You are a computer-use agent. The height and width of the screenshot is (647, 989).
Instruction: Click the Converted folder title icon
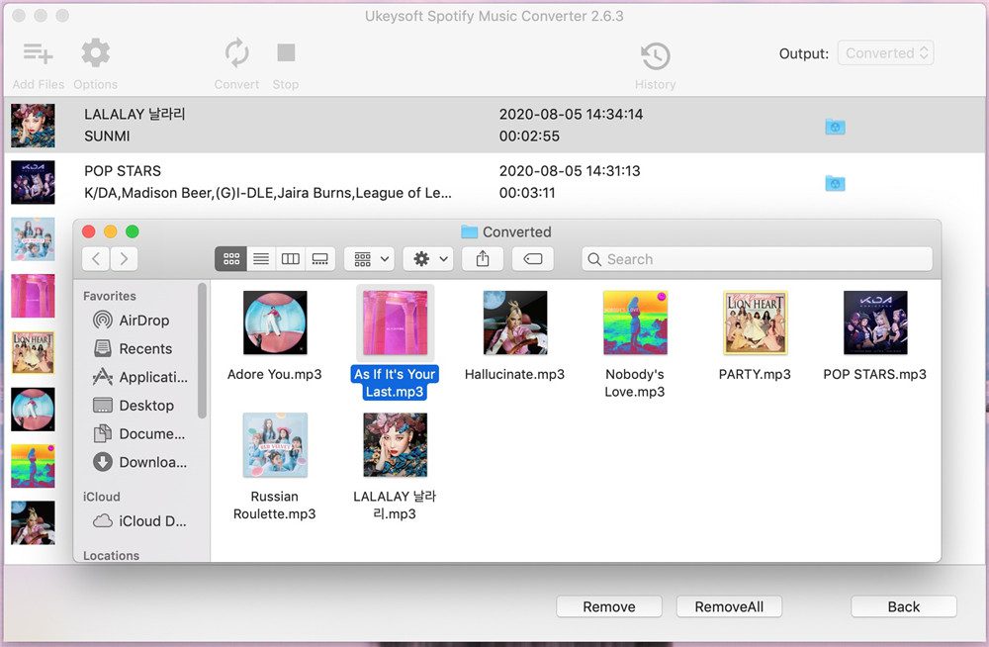[x=469, y=231]
